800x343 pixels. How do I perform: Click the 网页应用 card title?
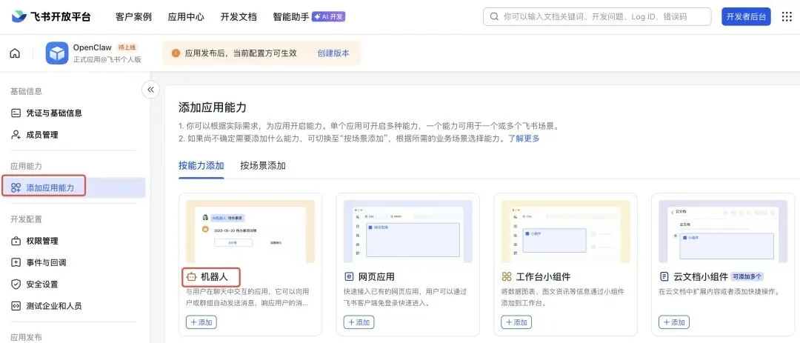pyautogui.click(x=376, y=277)
